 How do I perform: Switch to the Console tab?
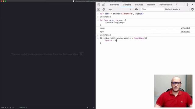(x=127, y=5)
